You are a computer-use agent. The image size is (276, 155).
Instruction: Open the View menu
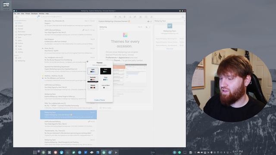(22, 13)
